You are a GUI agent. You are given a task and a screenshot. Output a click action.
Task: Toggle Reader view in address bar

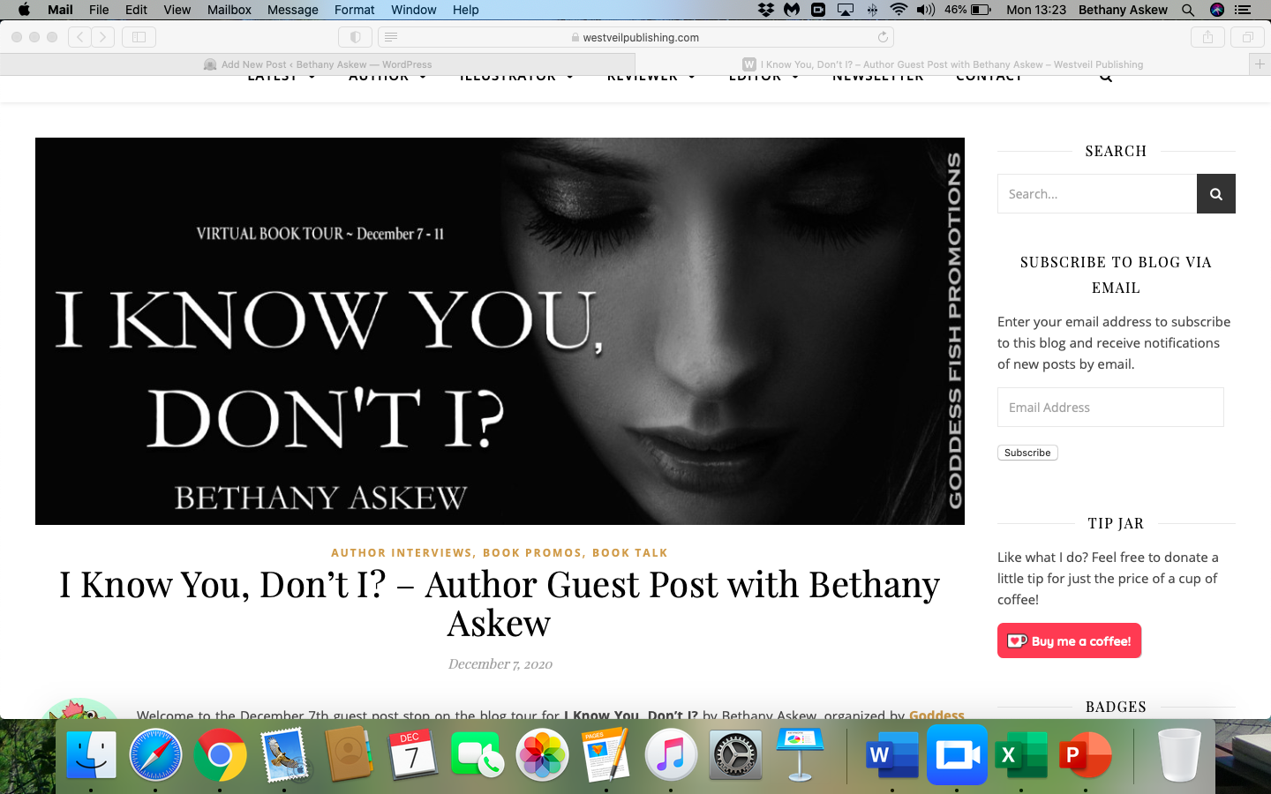(x=391, y=37)
